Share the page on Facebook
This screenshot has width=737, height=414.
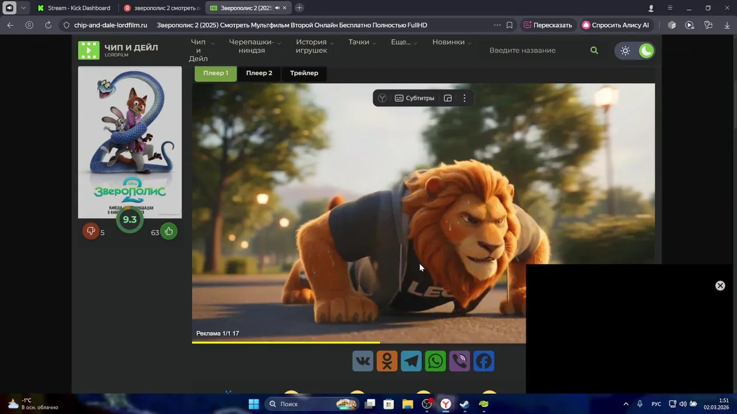click(484, 361)
